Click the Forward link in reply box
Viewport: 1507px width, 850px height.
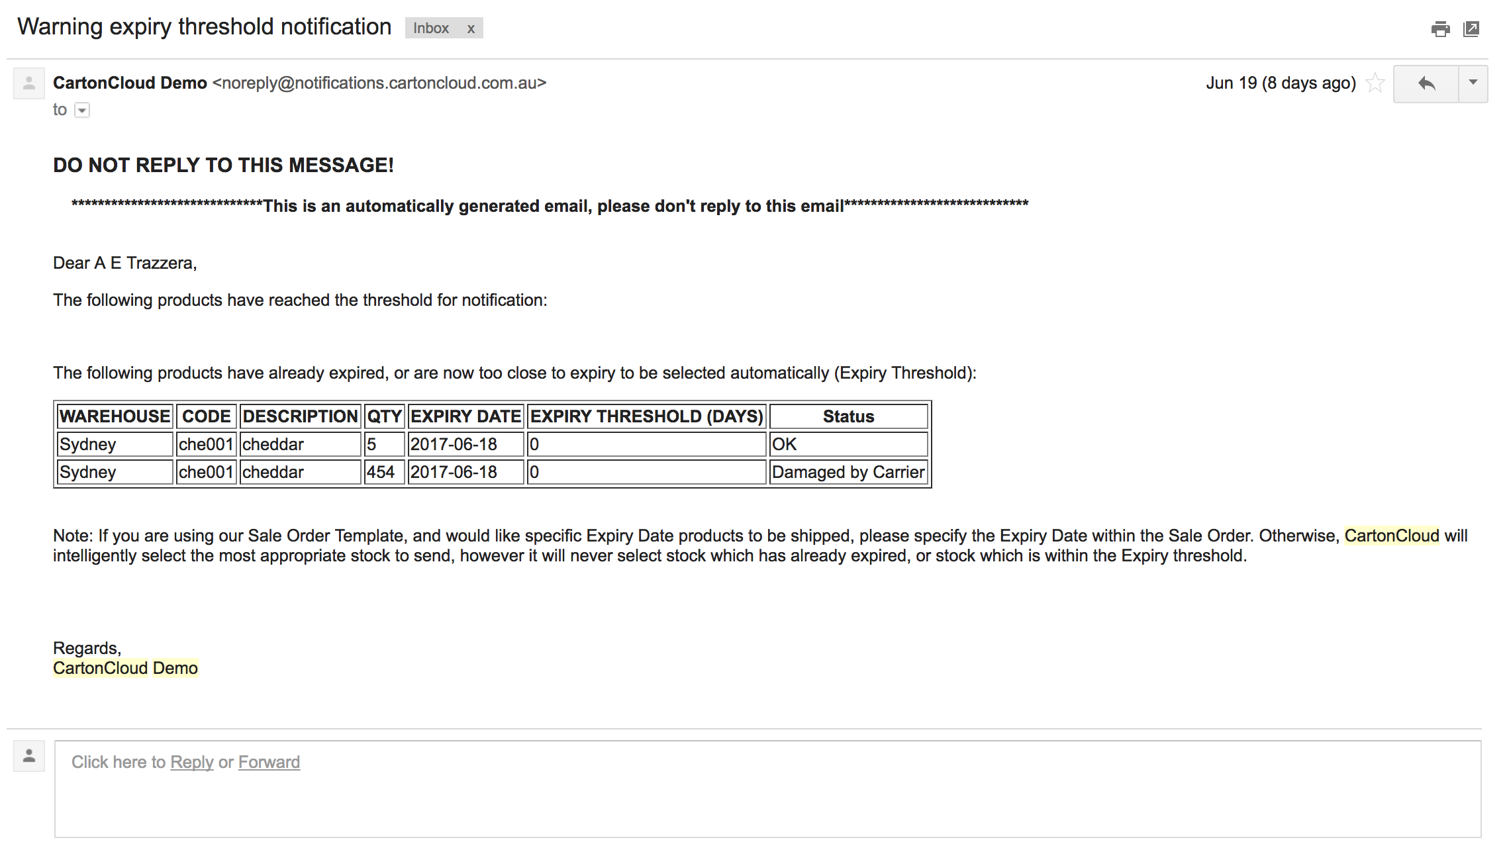[x=269, y=763]
